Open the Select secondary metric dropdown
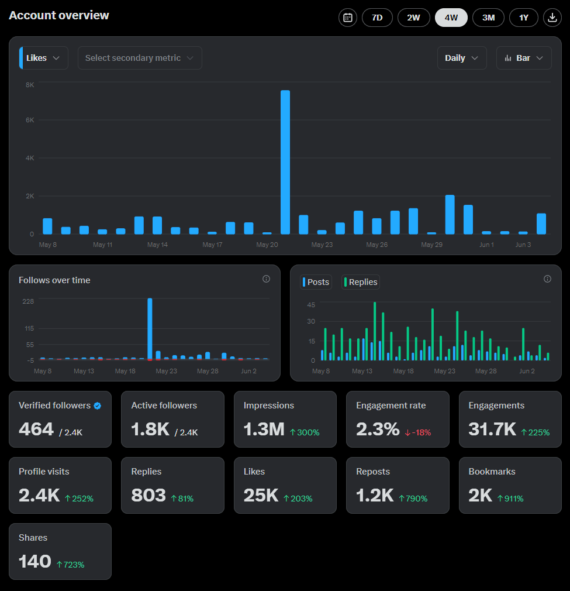Image resolution: width=570 pixels, height=591 pixels. coord(140,58)
